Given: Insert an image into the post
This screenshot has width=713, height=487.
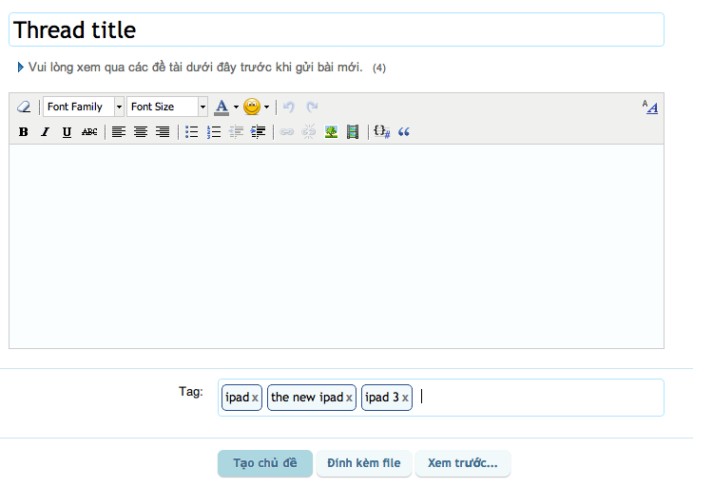Looking at the screenshot, I should tap(331, 132).
